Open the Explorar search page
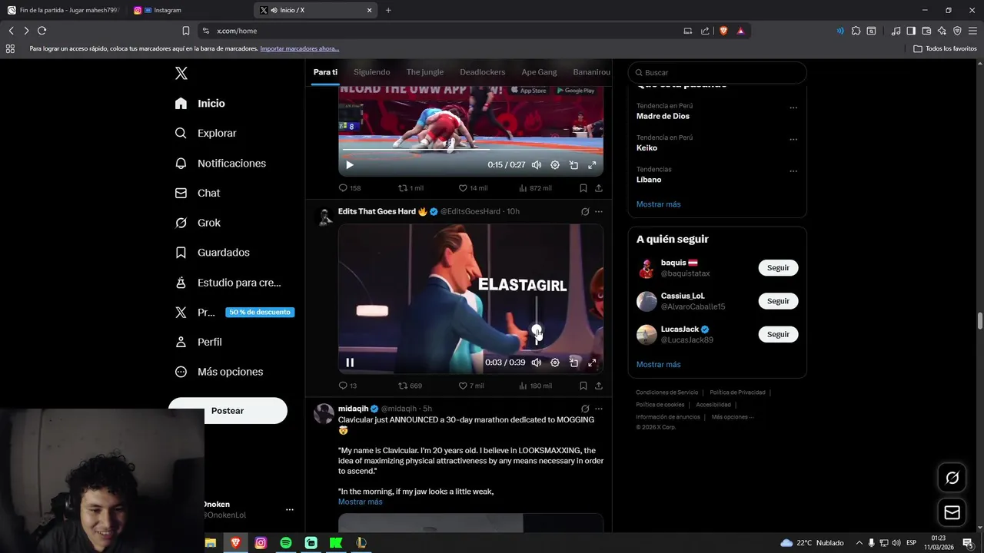This screenshot has height=553, width=984. tap(205, 133)
